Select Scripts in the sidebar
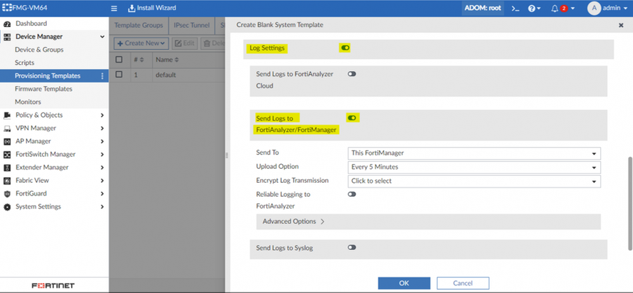 click(25, 63)
